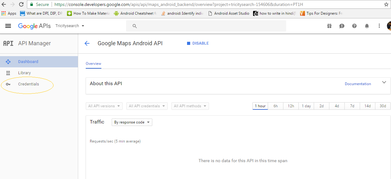Click the back arrow beside Google Maps Android API
The width and height of the screenshot is (391, 179).
tap(87, 43)
